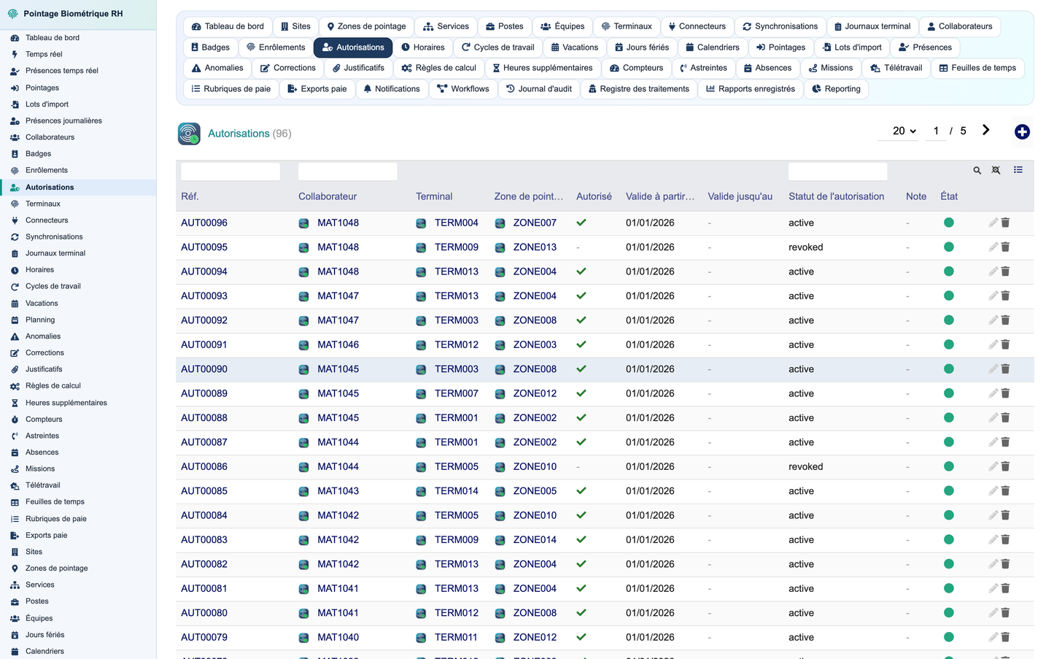Delete authorization AUT00096 with trash icon
Screen dimensions: 1054x659
(1005, 223)
